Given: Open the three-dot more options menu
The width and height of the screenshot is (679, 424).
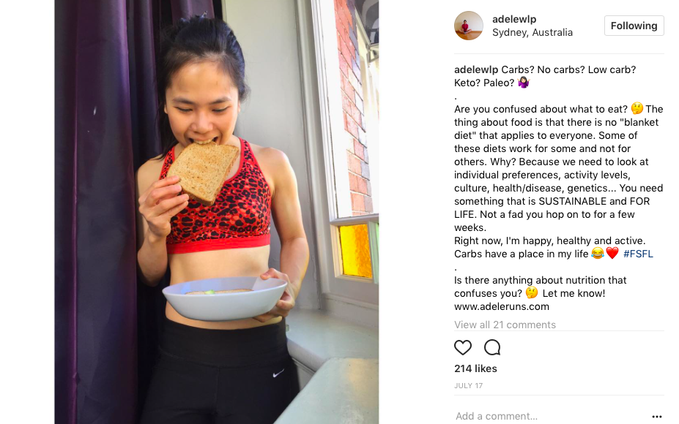Looking at the screenshot, I should 656,417.
